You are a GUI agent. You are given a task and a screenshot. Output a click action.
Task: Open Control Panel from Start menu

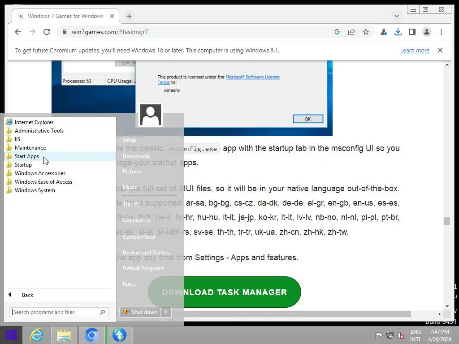coord(139,236)
